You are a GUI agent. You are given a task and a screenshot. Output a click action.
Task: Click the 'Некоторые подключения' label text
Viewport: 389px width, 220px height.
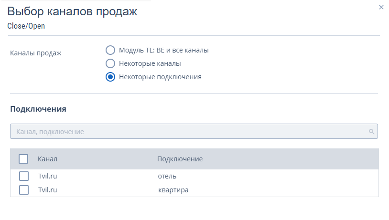coord(160,77)
